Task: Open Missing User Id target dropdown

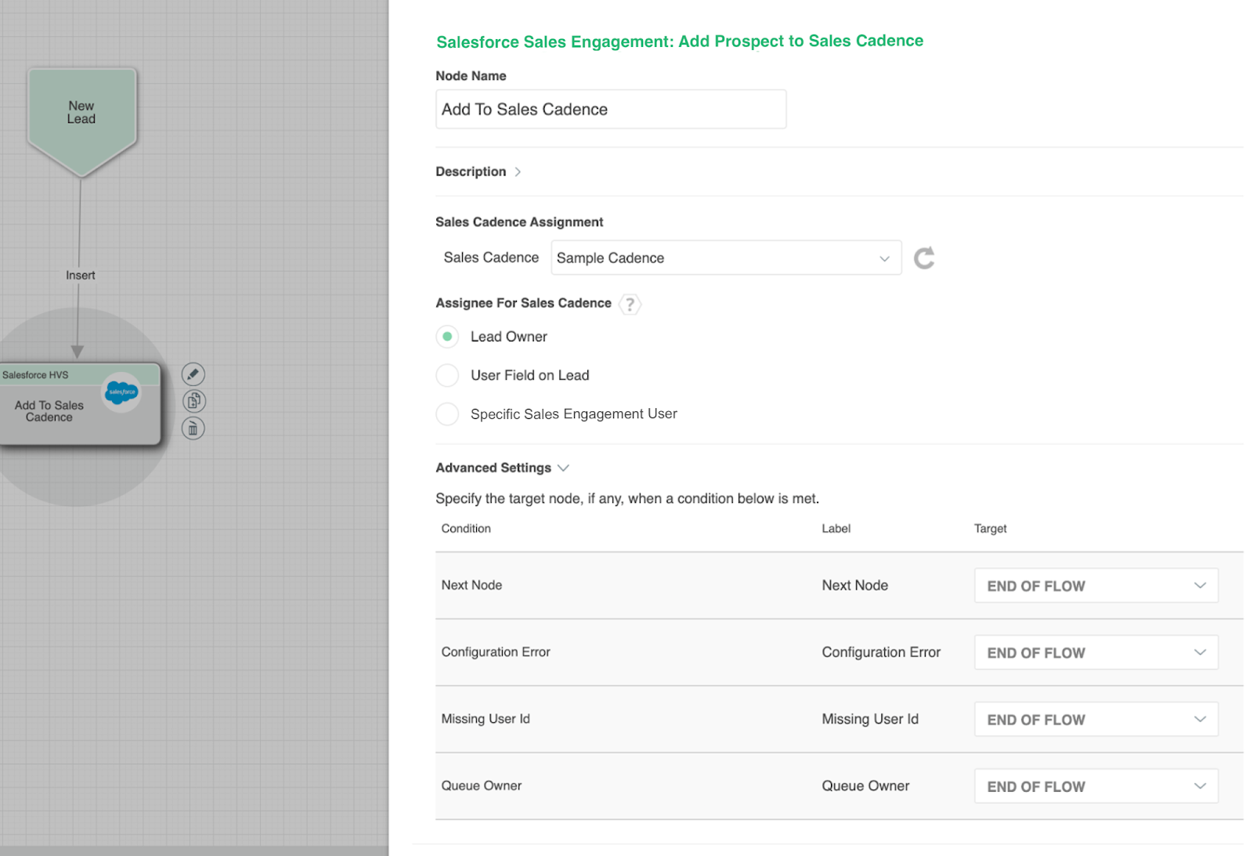Action: click(1095, 719)
